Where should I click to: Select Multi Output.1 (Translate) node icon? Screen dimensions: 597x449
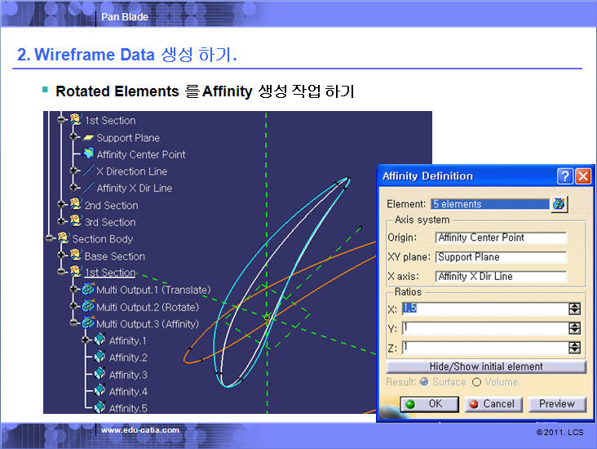coord(88,290)
